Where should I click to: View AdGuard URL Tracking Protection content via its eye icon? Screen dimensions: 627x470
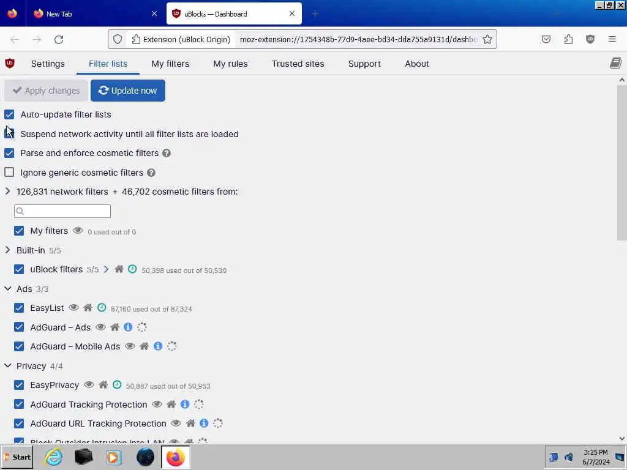[x=176, y=423]
